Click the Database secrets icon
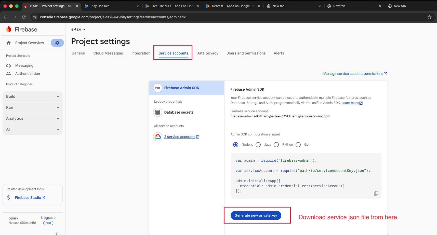Viewport: 437px width, 235px height. coord(158,112)
